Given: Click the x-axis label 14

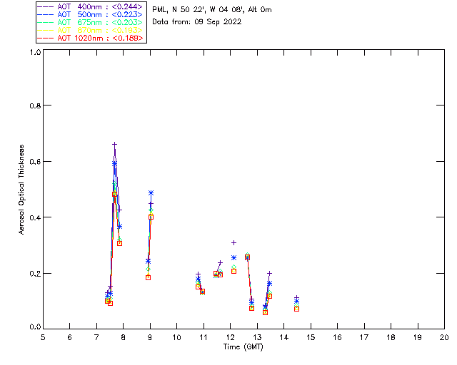Looking at the screenshot, I should 284,337.
